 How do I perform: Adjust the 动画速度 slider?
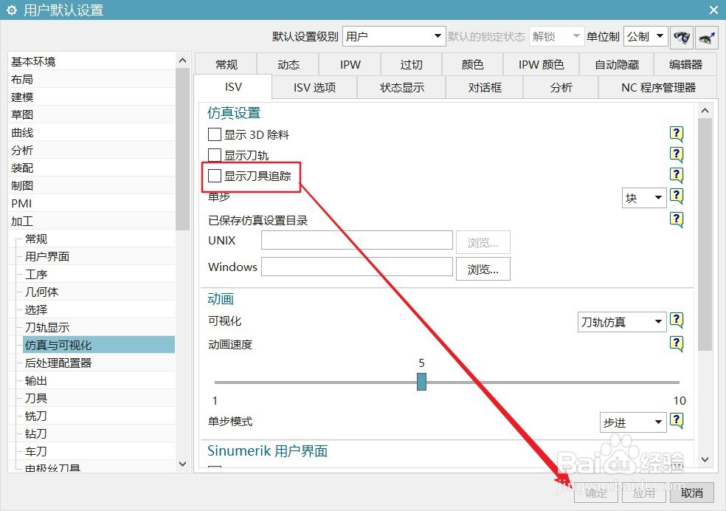tap(421, 382)
